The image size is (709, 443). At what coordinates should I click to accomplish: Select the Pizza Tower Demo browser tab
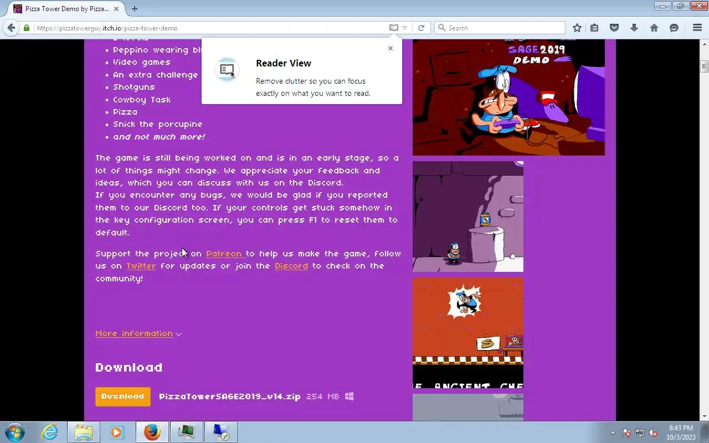tap(66, 9)
